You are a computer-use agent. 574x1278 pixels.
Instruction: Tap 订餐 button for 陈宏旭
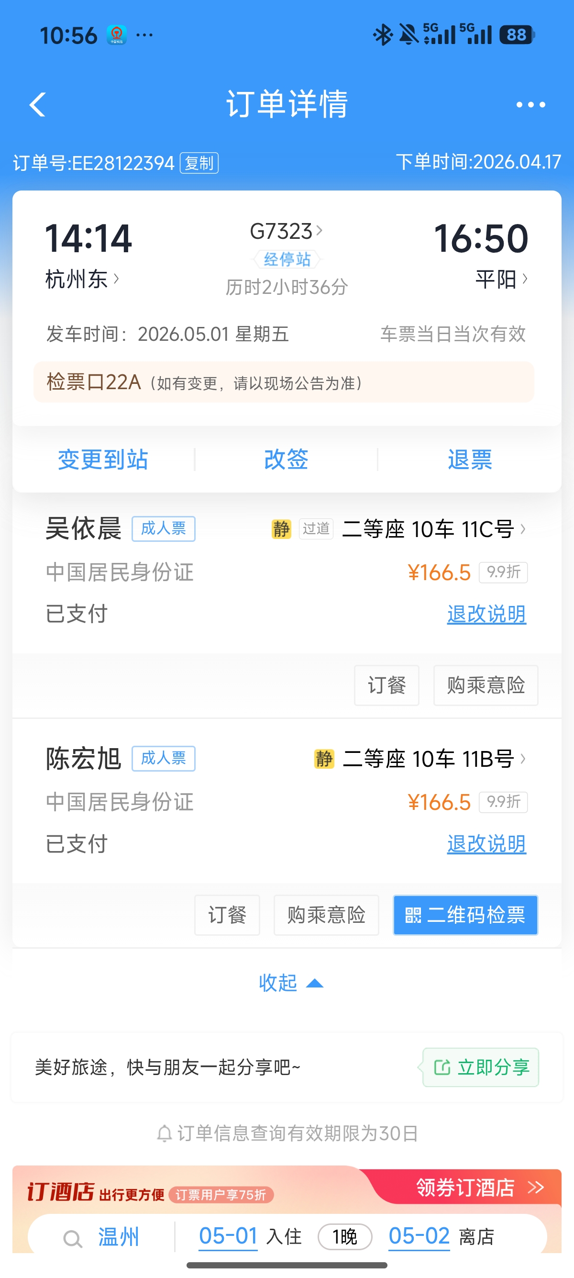click(227, 915)
